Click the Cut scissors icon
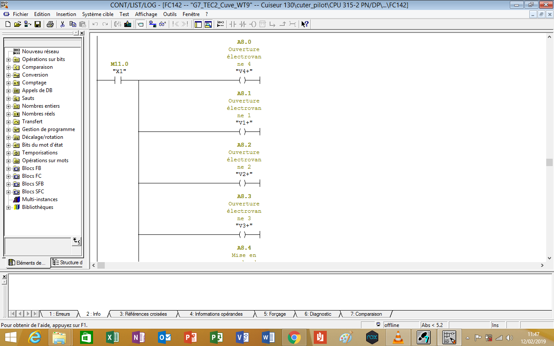This screenshot has width=554, height=346. [x=62, y=24]
